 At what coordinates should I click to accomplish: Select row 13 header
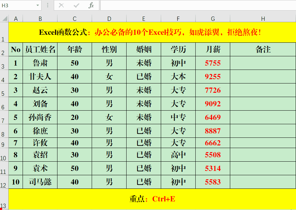(x=4, y=199)
